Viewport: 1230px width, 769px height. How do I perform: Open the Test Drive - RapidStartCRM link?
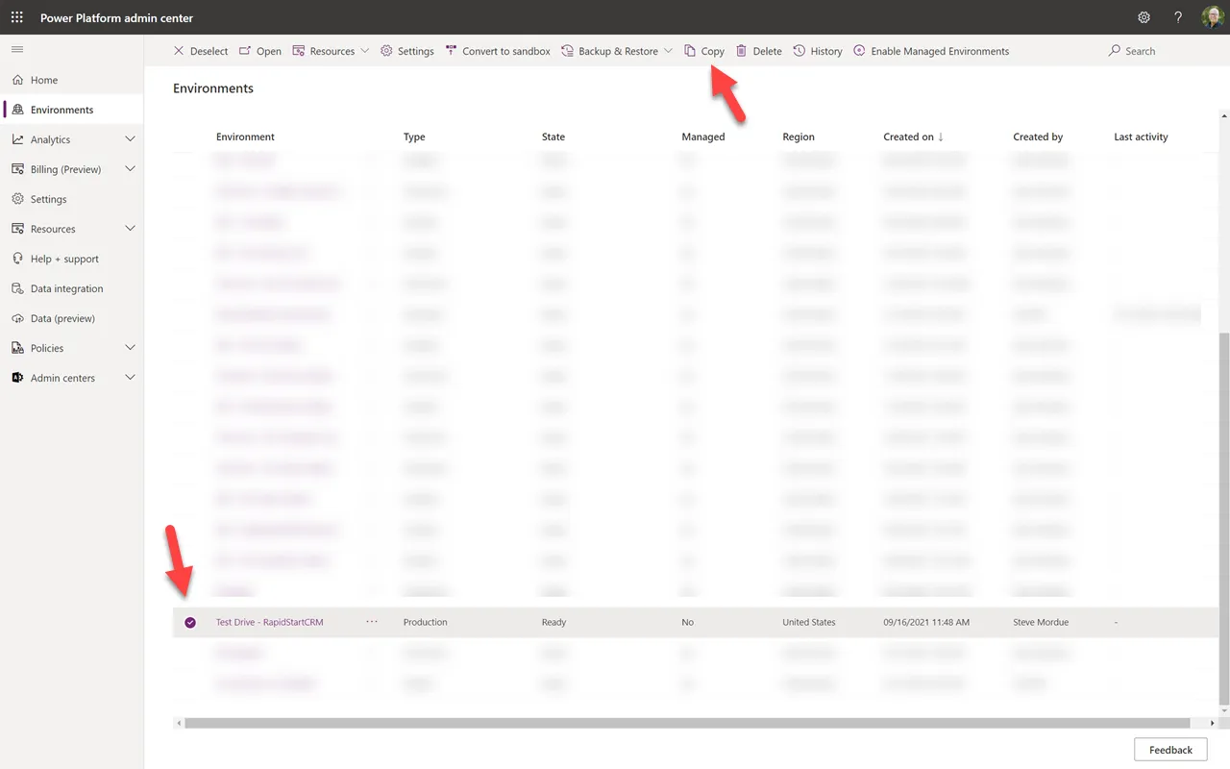click(x=269, y=623)
